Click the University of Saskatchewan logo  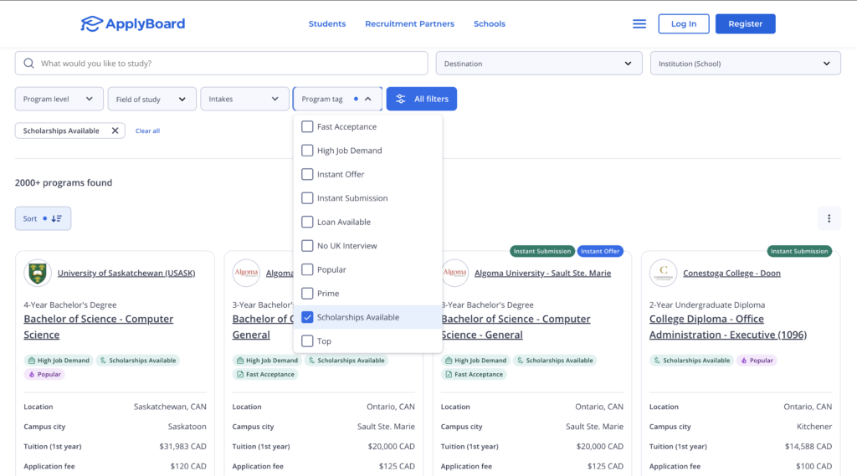[x=38, y=273]
